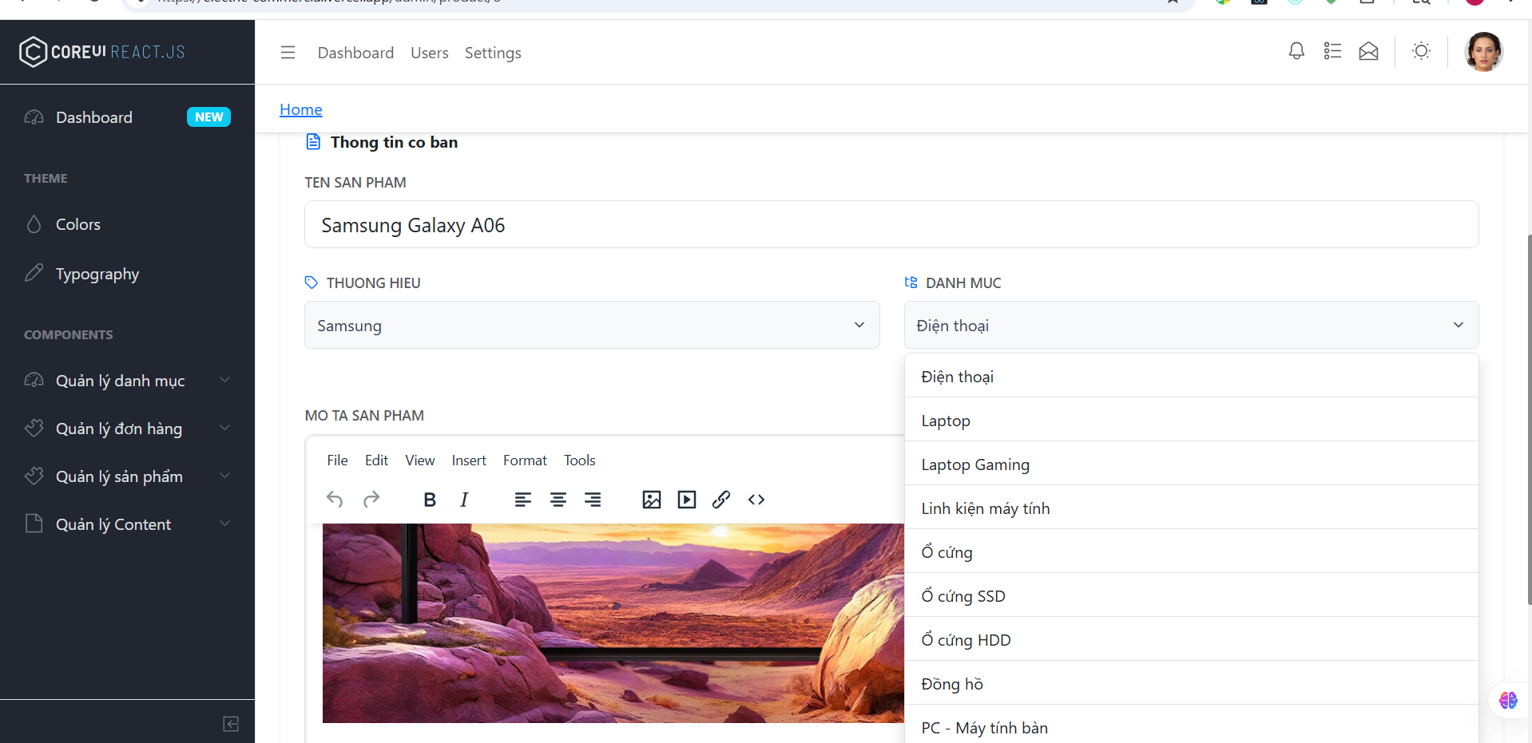Open the messages envelope icon

[1368, 52]
